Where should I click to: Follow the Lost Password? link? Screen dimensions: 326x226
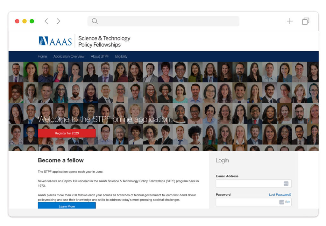click(x=280, y=194)
